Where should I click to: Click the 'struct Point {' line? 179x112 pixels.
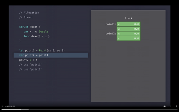point(30,27)
